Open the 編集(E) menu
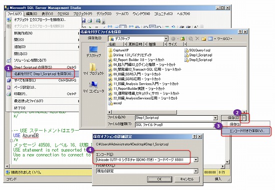 pos(31,13)
